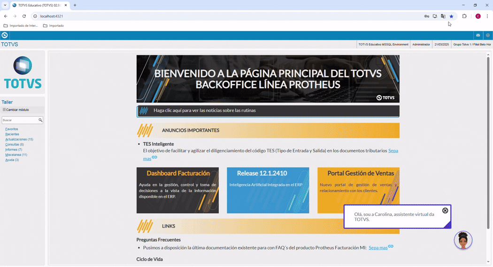Close the TOTVS Educativo tab
The image size is (493, 267).
pyautogui.click(x=66, y=5)
